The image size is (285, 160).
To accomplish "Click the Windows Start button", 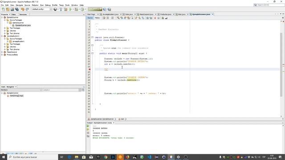I will [x=4, y=157].
